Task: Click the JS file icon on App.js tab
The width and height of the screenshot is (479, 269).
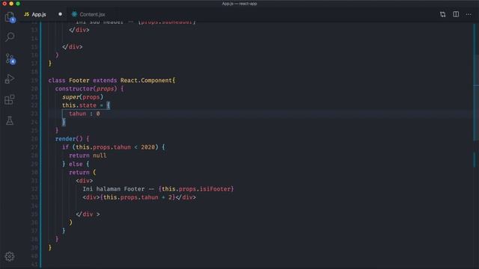Action: pos(27,14)
